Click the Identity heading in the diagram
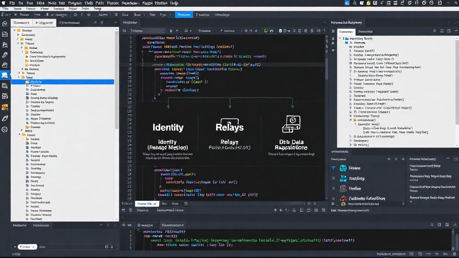 [x=168, y=127]
